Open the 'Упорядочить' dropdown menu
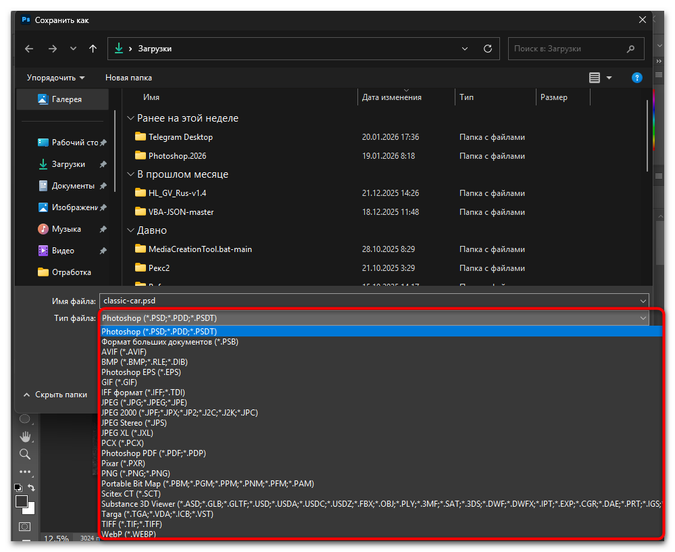Viewport: 675px width, 552px height. coord(55,78)
